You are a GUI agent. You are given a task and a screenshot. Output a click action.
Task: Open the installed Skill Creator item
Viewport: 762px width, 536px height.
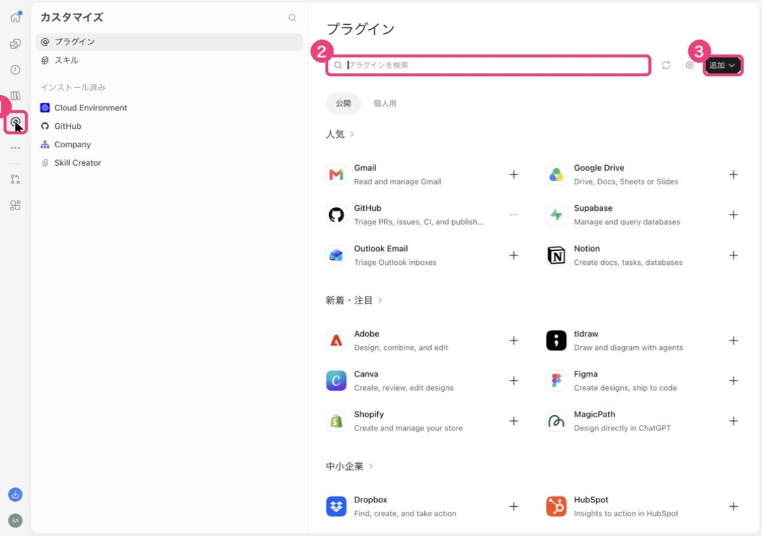[169, 163]
